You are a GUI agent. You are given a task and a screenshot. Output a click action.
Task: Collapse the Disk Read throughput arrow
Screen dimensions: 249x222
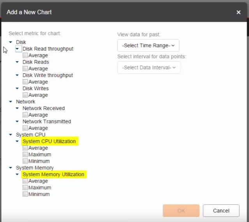17,49
